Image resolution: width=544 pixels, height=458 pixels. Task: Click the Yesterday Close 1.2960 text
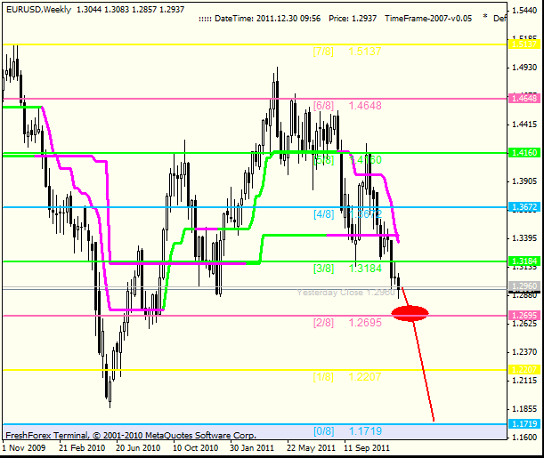[345, 293]
